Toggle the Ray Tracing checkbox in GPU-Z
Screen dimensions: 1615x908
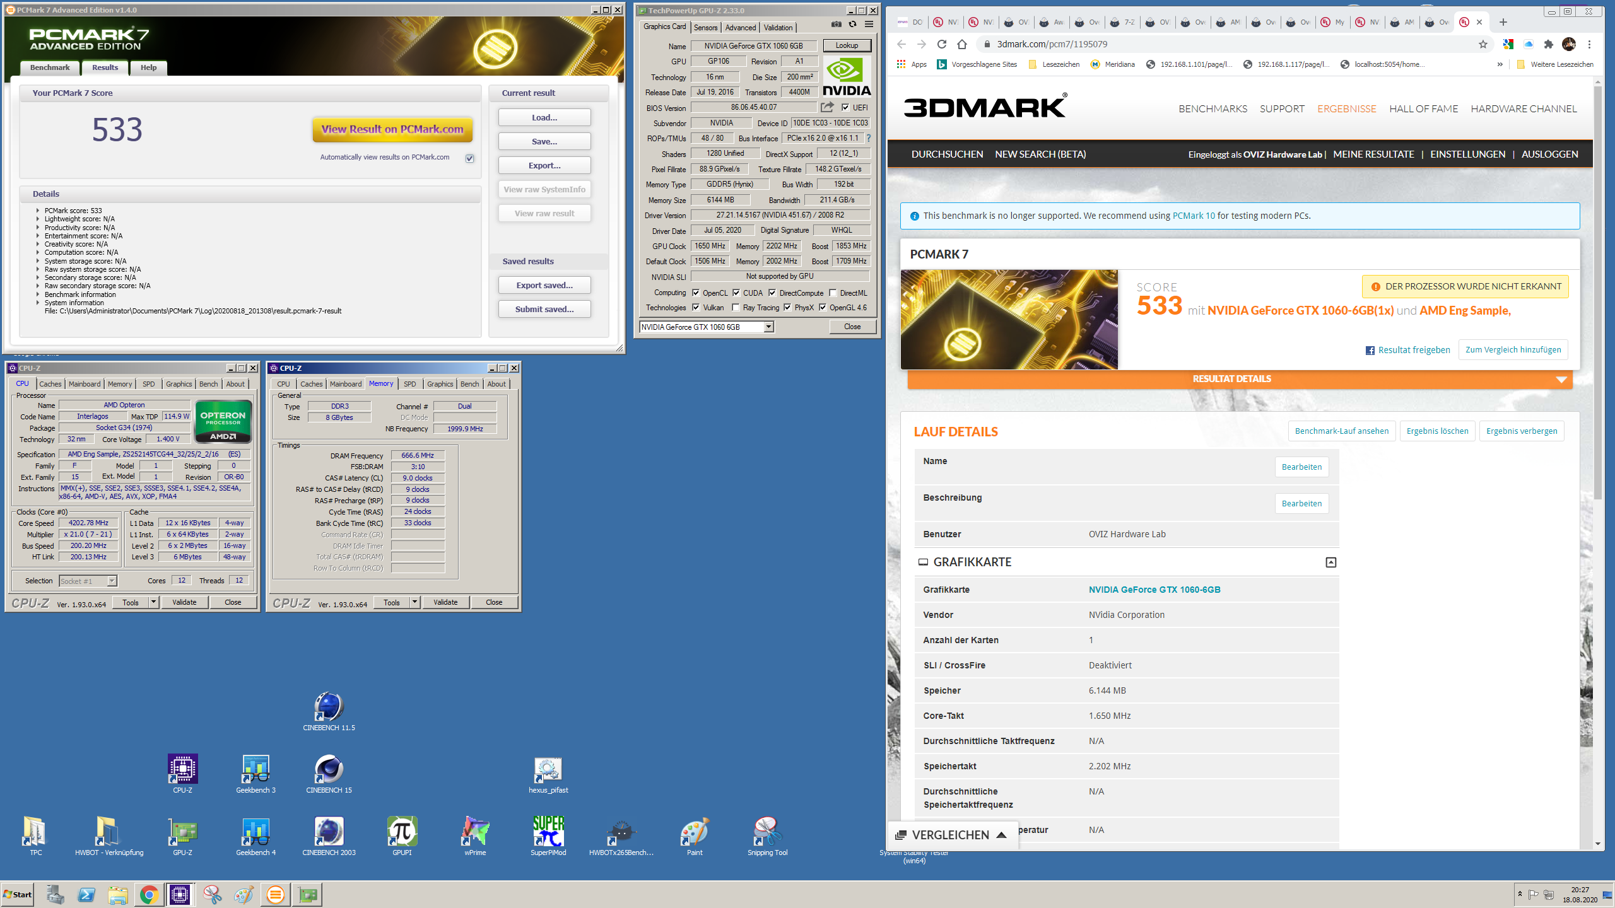pos(736,307)
